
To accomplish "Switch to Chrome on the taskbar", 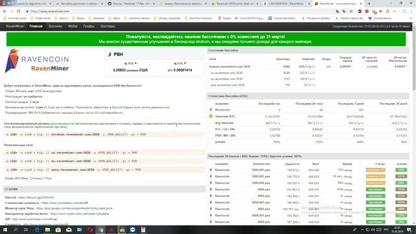I will (x=101, y=229).
